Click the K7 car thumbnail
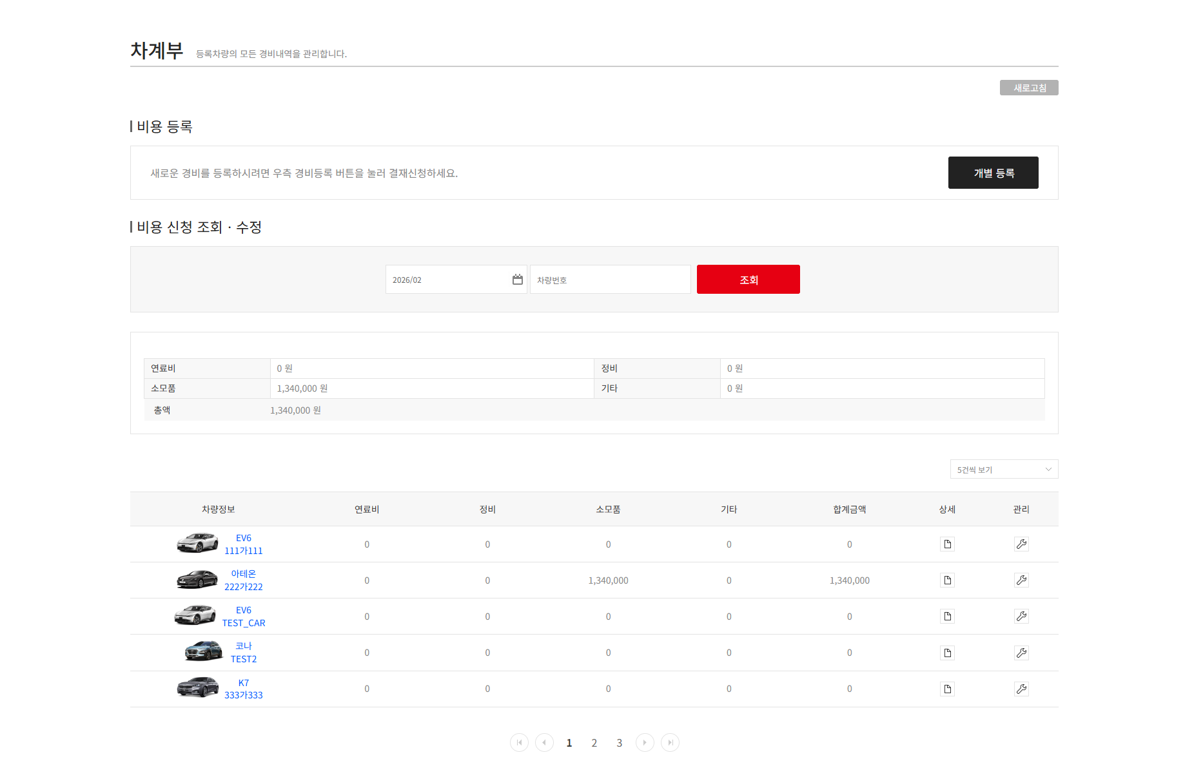Screen dimensions: 1194x766 coord(197,687)
